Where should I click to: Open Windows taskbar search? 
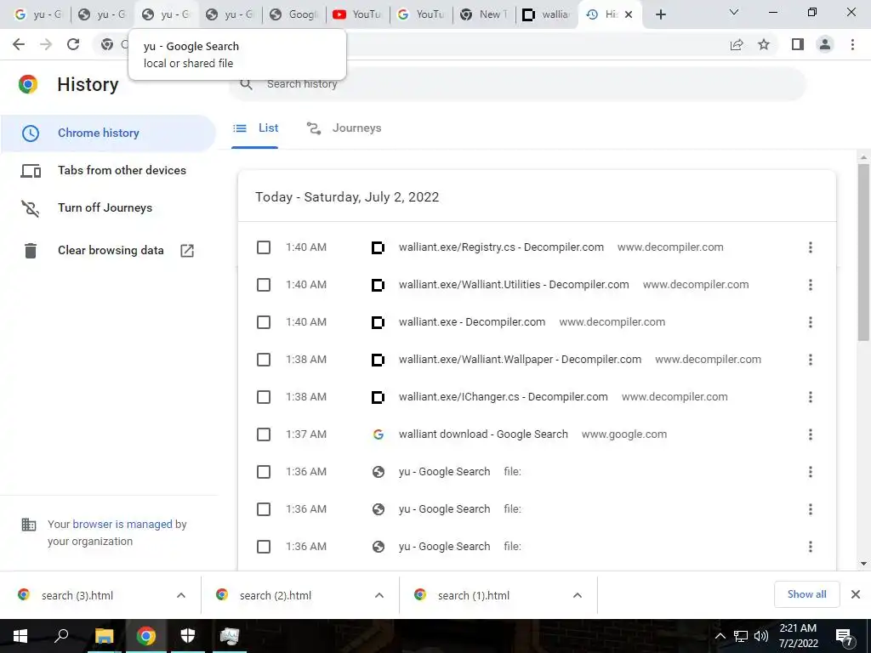pos(61,636)
